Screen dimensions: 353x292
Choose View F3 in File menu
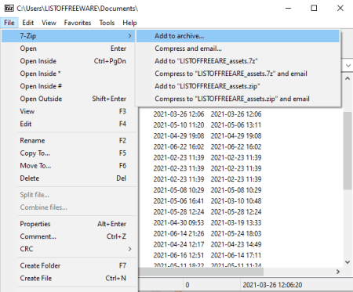tap(68, 111)
